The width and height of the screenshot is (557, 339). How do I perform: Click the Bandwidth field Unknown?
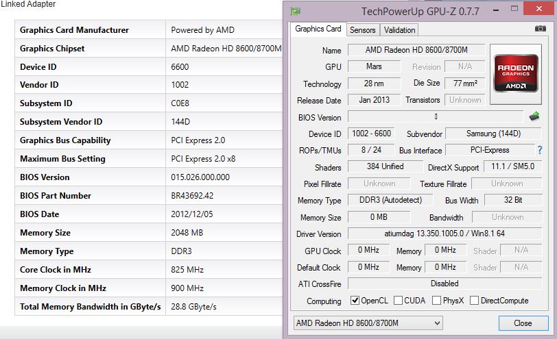click(507, 217)
